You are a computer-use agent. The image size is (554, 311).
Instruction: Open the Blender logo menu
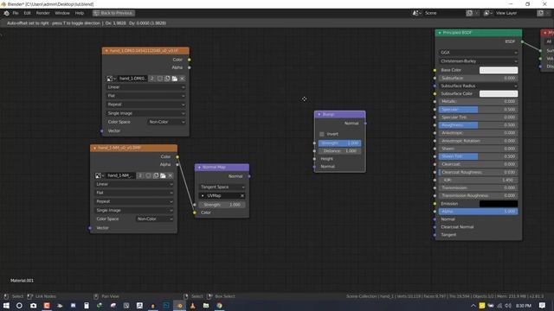pos(6,13)
